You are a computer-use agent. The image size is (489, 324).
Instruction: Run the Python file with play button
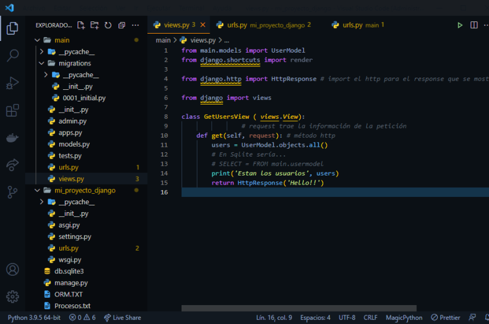tap(460, 25)
